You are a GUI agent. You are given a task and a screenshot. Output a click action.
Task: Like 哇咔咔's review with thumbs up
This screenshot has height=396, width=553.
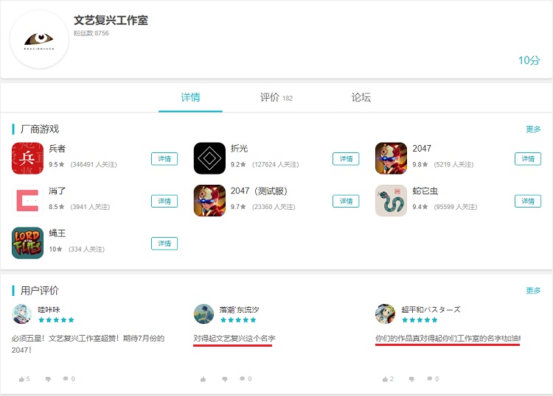22,379
